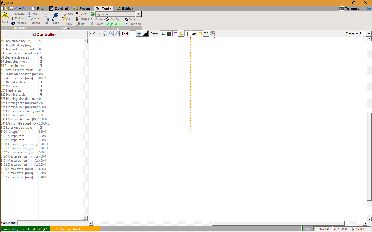Switch to the File tab
This screenshot has height=232, width=372.
point(37,9)
